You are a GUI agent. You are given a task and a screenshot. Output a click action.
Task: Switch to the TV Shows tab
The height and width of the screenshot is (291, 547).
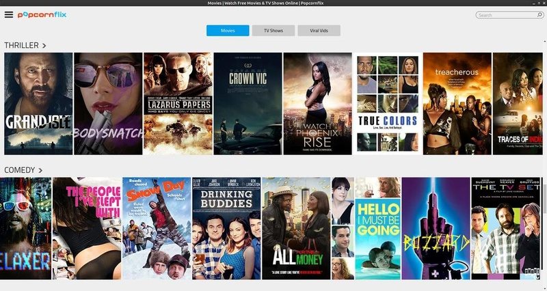coord(273,30)
